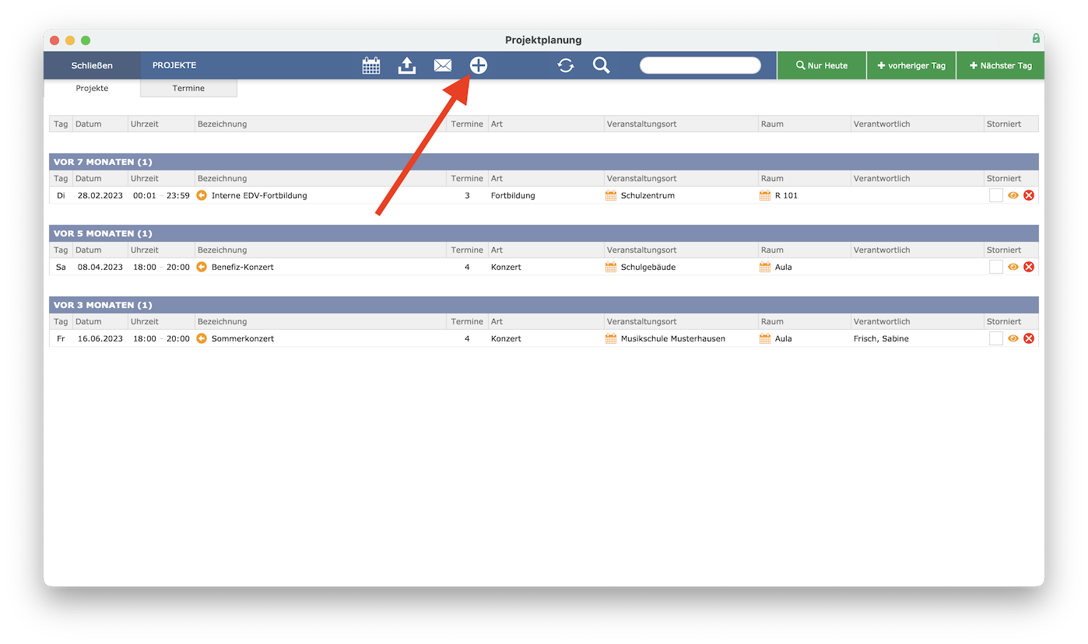Screen dimensions: 1088x644
Task: Click the VOR 7 MONATEN group header
Action: [x=544, y=162]
